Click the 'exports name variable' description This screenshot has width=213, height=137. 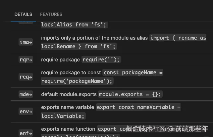pyautogui.click(x=68, y=107)
